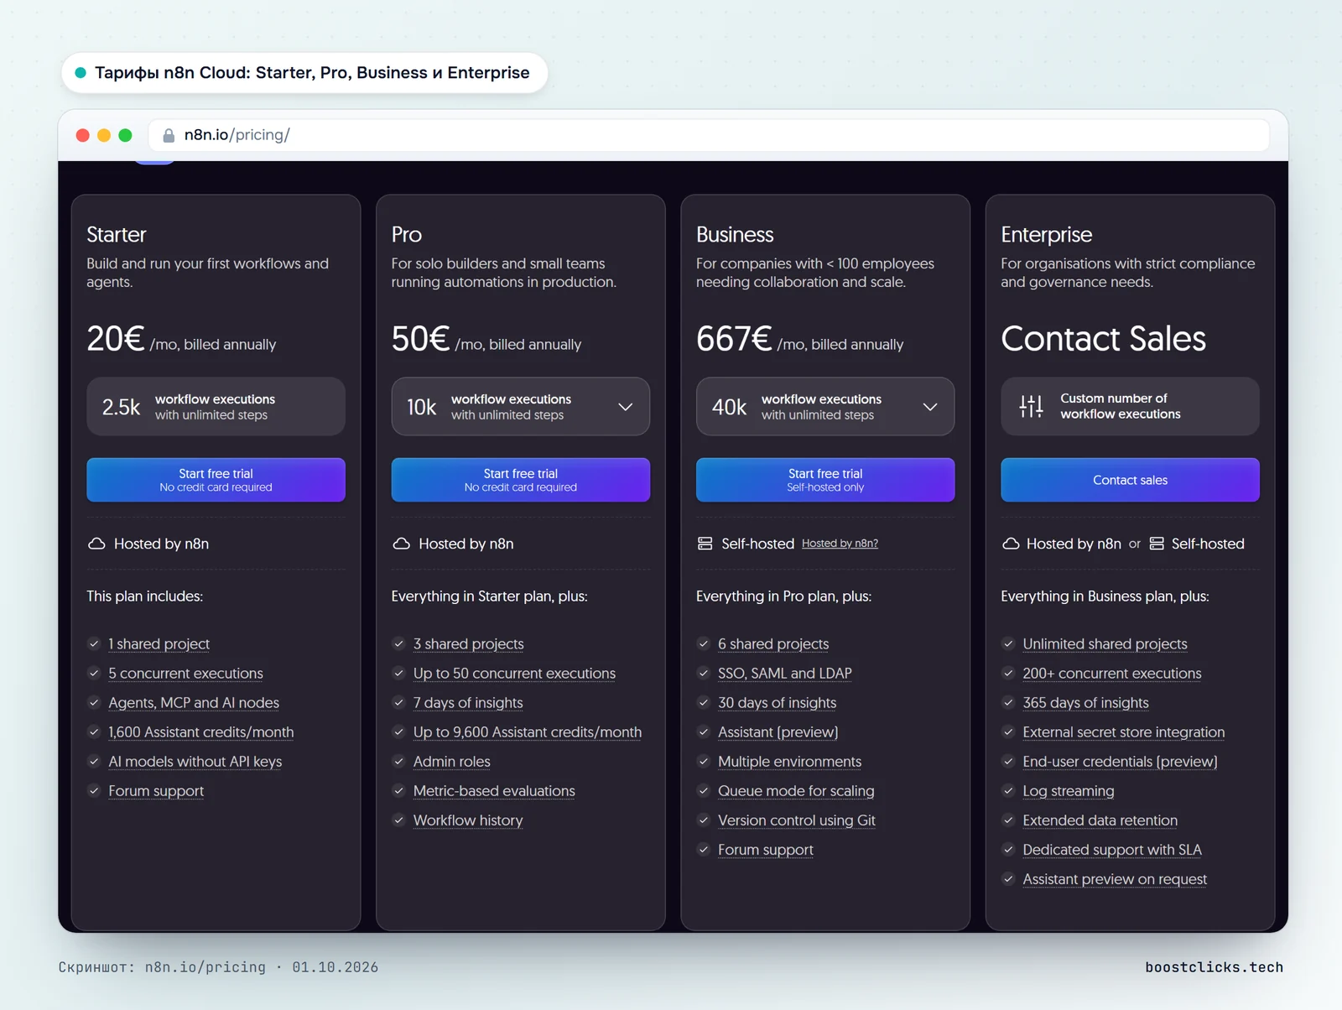Image resolution: width=1342 pixels, height=1010 pixels.
Task: Click the cloud icon in Starter card
Action: point(96,544)
